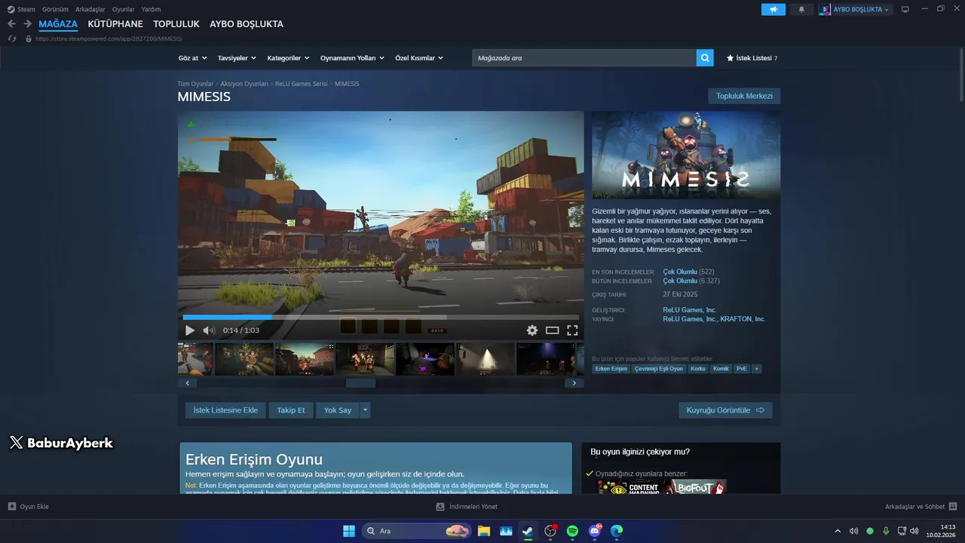Click the MIMESIS header capsule image
965x543 pixels.
click(x=686, y=155)
